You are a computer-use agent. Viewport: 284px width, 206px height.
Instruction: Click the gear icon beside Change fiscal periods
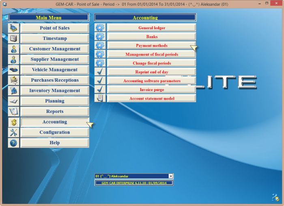[x=100, y=63]
